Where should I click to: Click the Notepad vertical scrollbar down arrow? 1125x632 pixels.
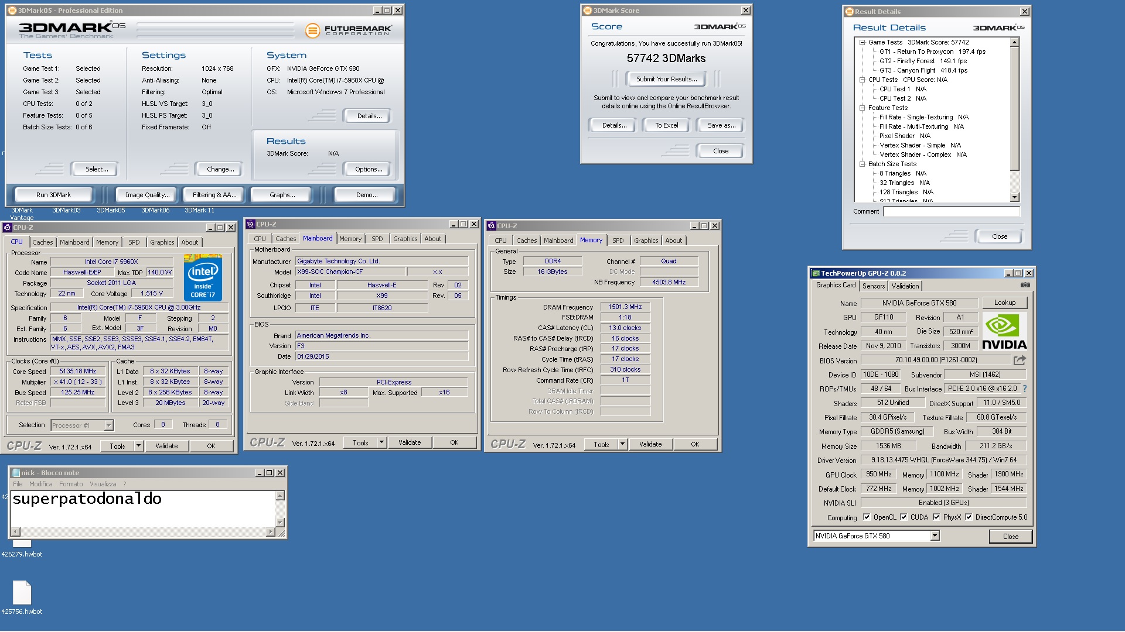(x=280, y=523)
